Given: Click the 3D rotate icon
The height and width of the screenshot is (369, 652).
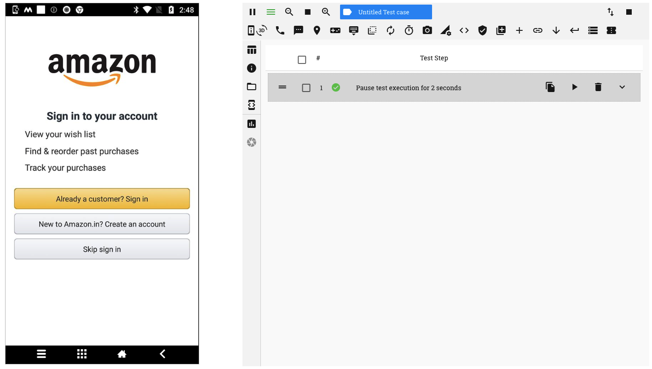Looking at the screenshot, I should [262, 30].
